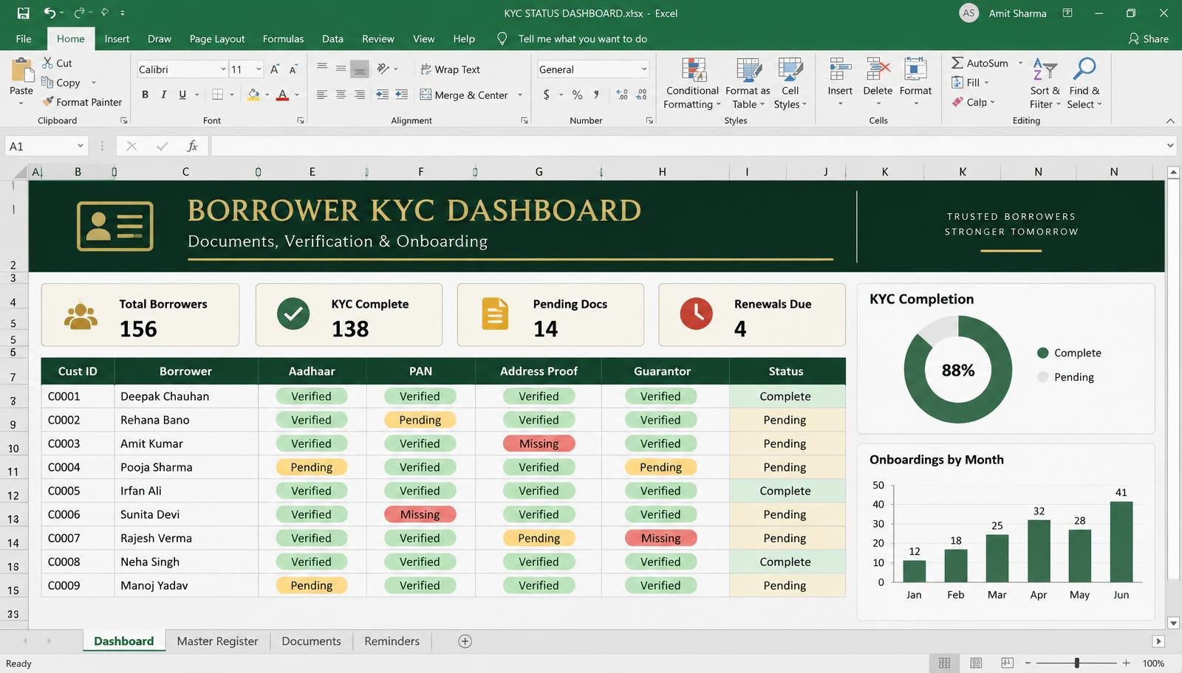This screenshot has width=1182, height=673.
Task: Select the Format Painter brush
Action: tap(48, 102)
